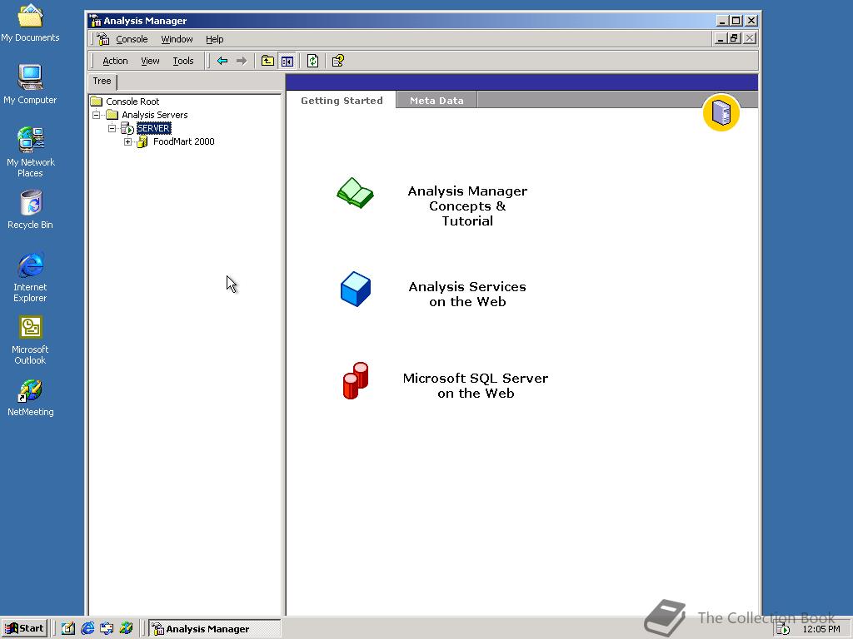Launch Internet Explorer from quick launch

coord(87,629)
